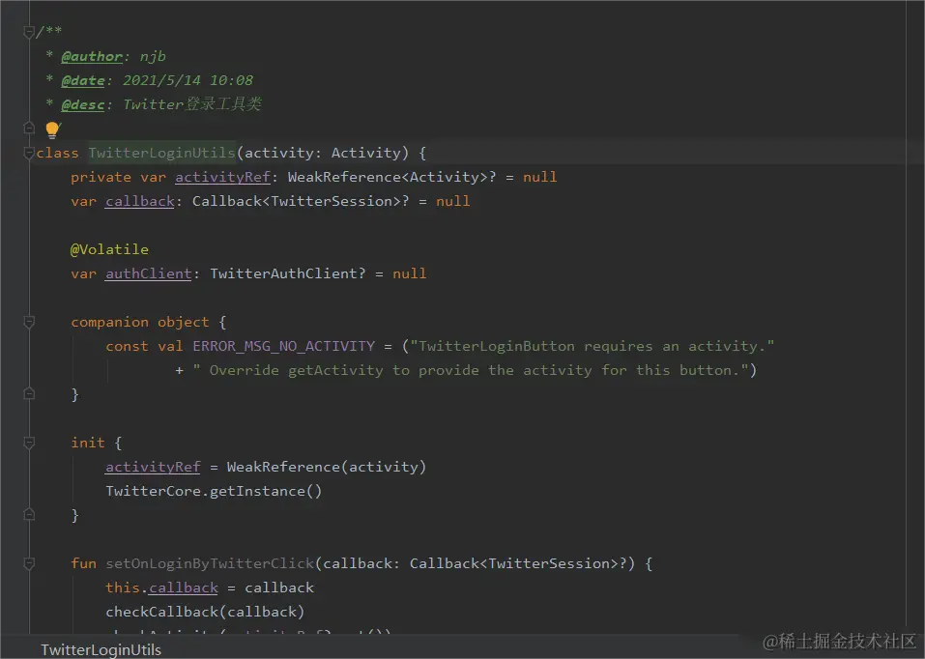925x659 pixels.
Task: Click null on the authClient line
Action: (410, 273)
